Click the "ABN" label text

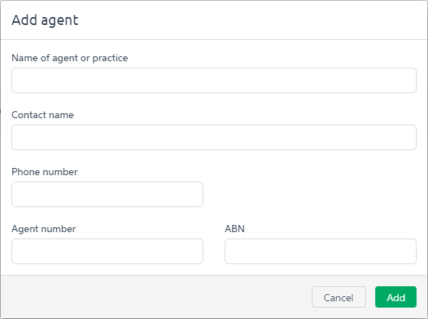(235, 229)
